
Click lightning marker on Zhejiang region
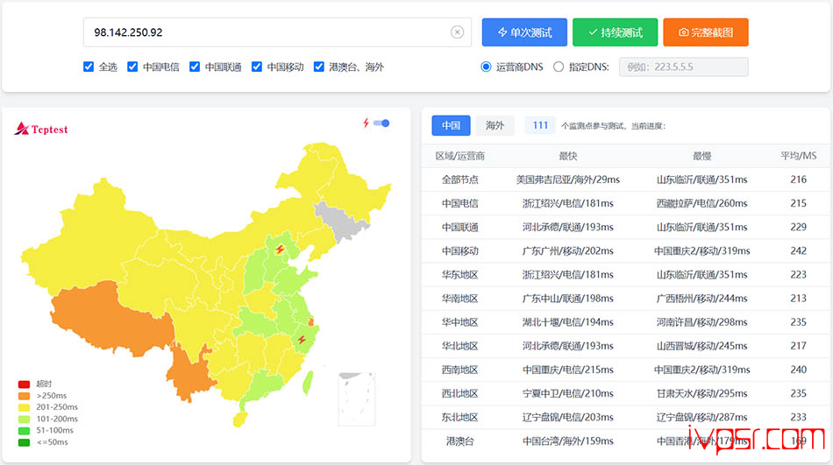302,340
